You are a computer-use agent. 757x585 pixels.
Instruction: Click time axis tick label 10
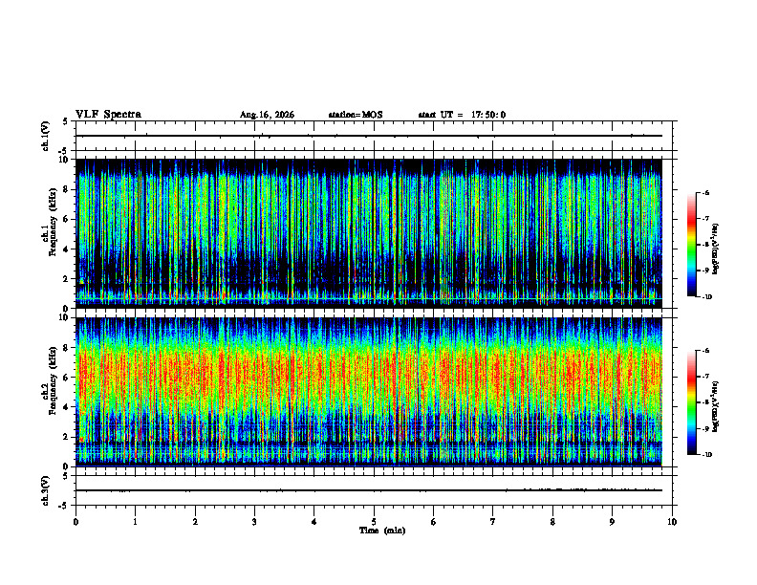coord(672,522)
